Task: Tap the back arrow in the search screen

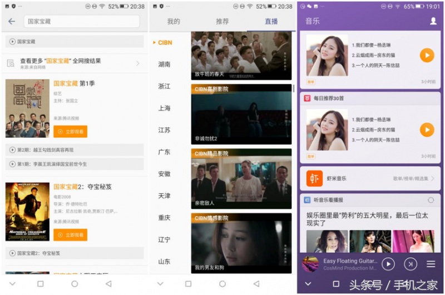Action: [x=12, y=21]
